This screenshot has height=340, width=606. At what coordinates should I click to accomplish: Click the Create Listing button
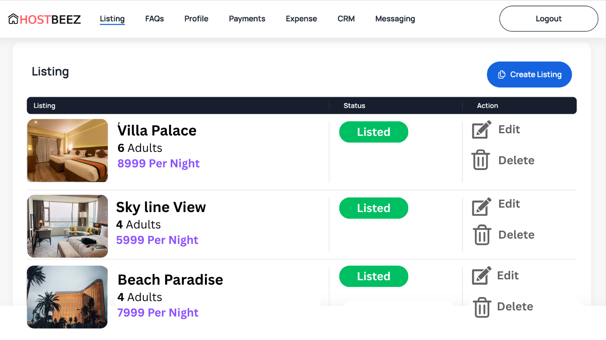click(x=529, y=74)
